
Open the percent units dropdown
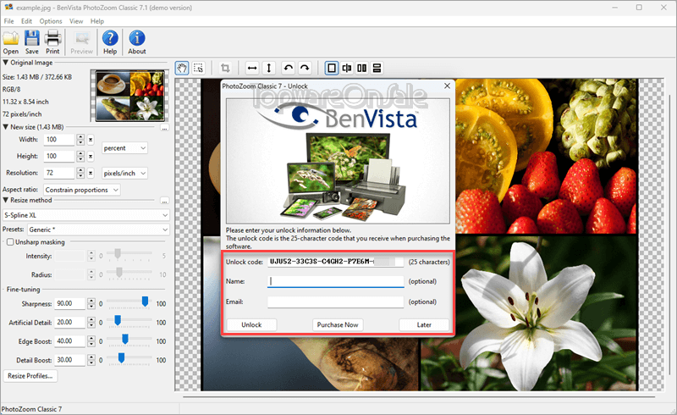coord(124,148)
